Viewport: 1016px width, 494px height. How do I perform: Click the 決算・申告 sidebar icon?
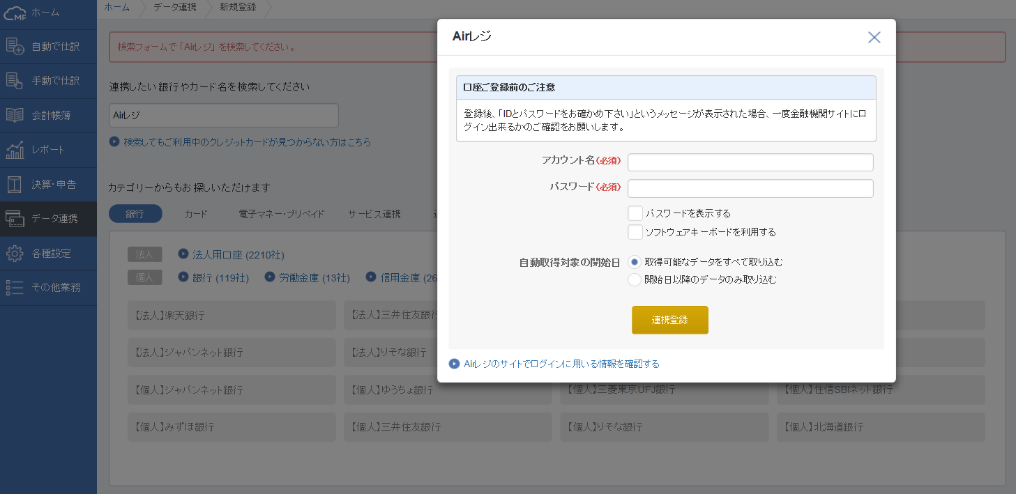15,184
